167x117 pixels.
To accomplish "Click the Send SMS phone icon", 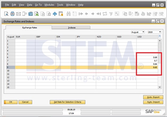I will coord(25,14).
